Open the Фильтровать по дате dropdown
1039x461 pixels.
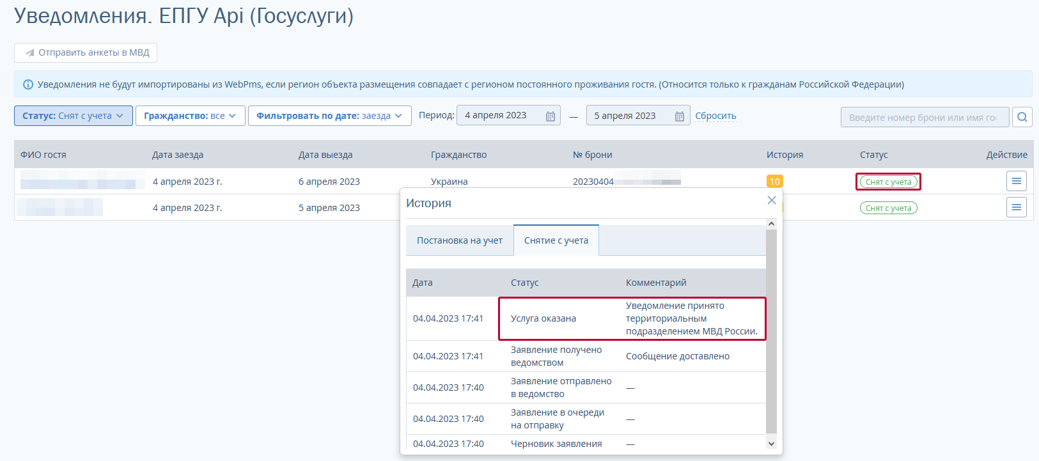pos(329,116)
